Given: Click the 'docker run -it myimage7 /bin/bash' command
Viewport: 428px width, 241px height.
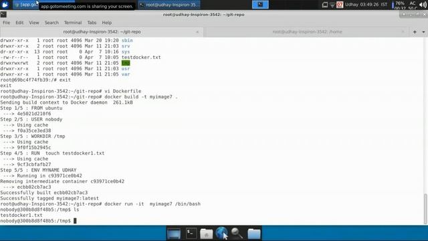Looking at the screenshot, I should tap(152, 204).
